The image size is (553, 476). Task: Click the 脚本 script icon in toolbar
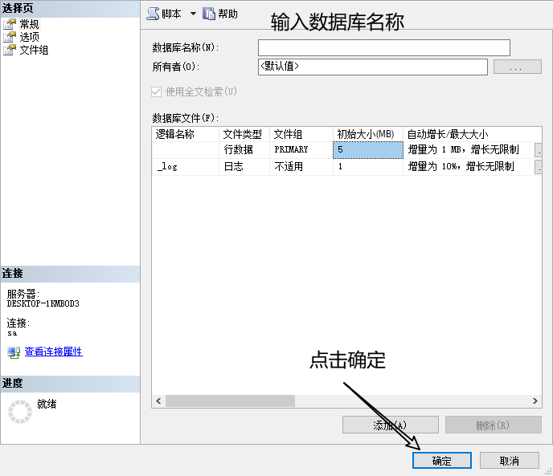[x=153, y=14]
